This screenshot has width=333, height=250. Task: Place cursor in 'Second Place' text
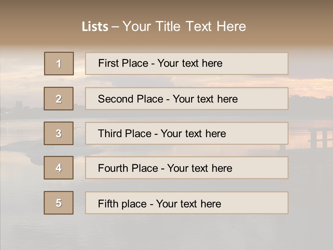pyautogui.click(x=131, y=99)
